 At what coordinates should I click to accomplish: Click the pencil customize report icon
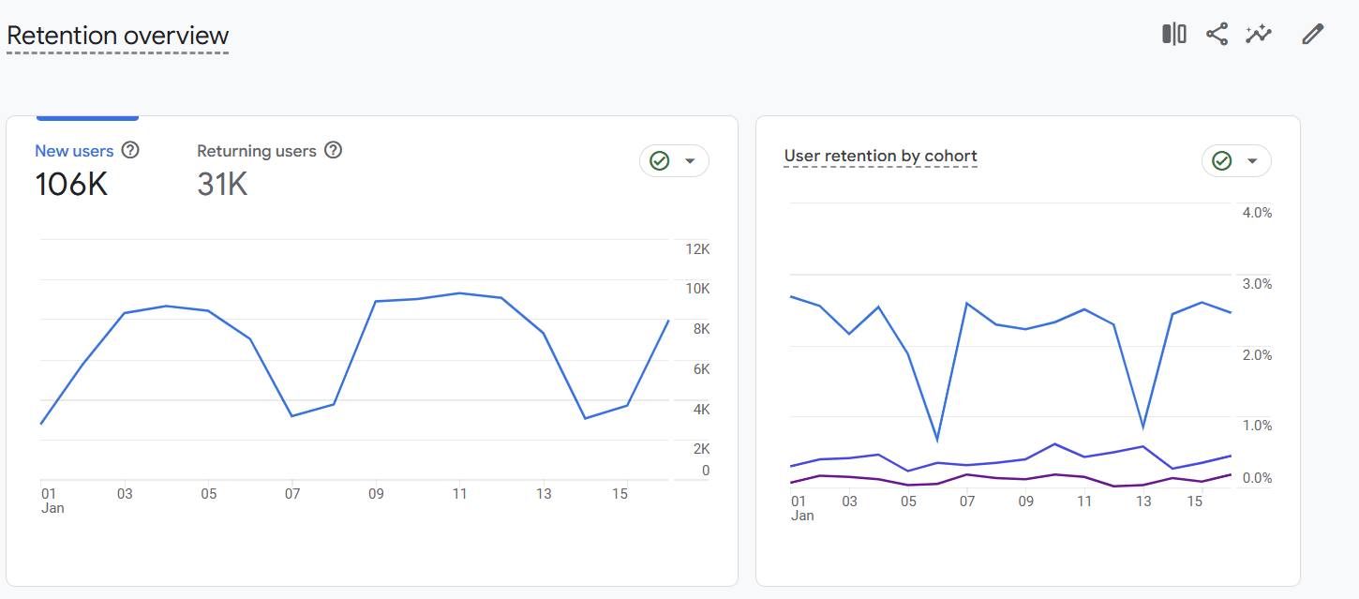pos(1313,35)
